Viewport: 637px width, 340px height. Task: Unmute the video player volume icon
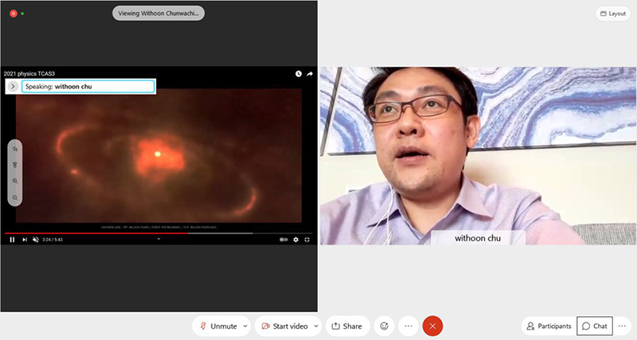pos(36,239)
